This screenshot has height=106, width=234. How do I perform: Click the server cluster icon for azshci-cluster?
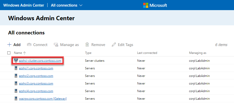click(16, 60)
